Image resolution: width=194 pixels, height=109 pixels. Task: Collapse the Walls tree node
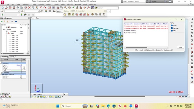(7, 33)
